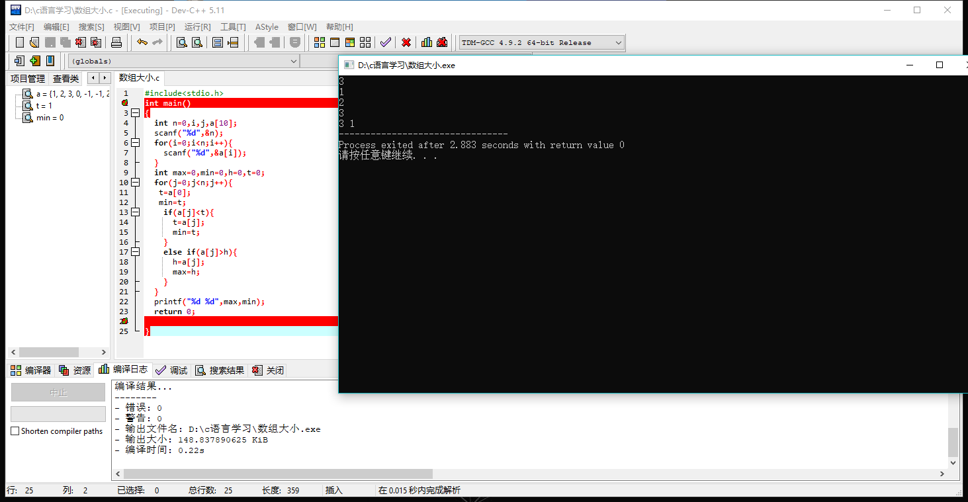Click the Run program window icon
The image size is (968, 502).
pos(335,42)
